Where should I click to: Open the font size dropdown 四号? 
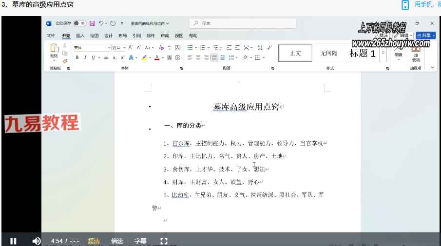pos(118,48)
